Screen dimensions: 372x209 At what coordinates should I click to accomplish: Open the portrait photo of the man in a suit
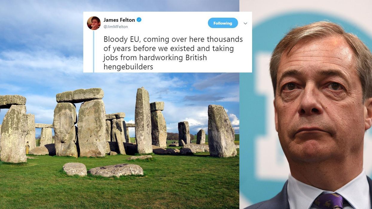306,105
